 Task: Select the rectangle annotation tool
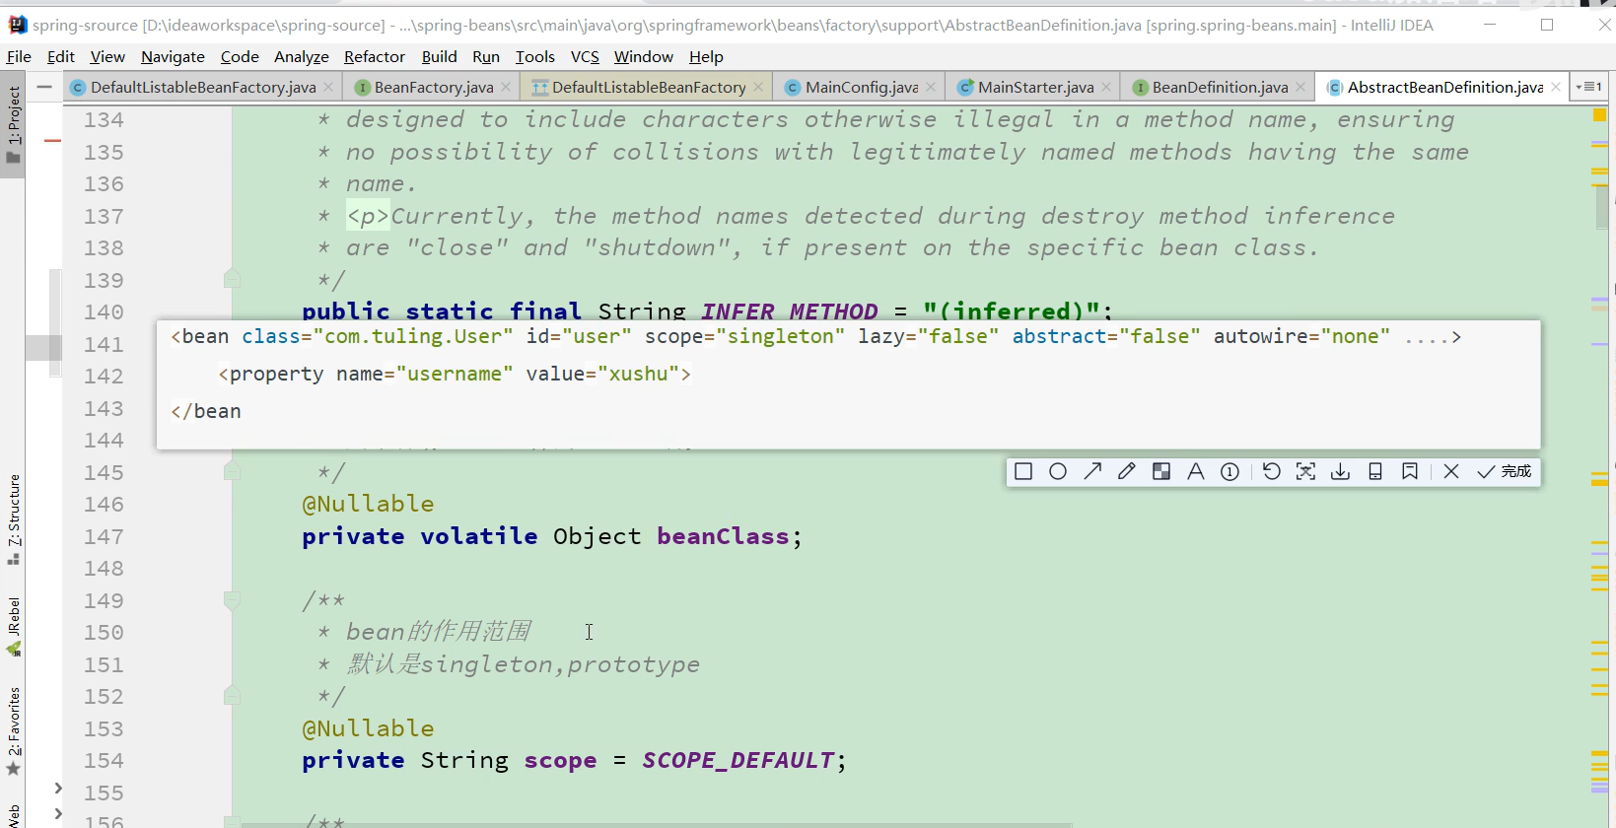tap(1023, 472)
